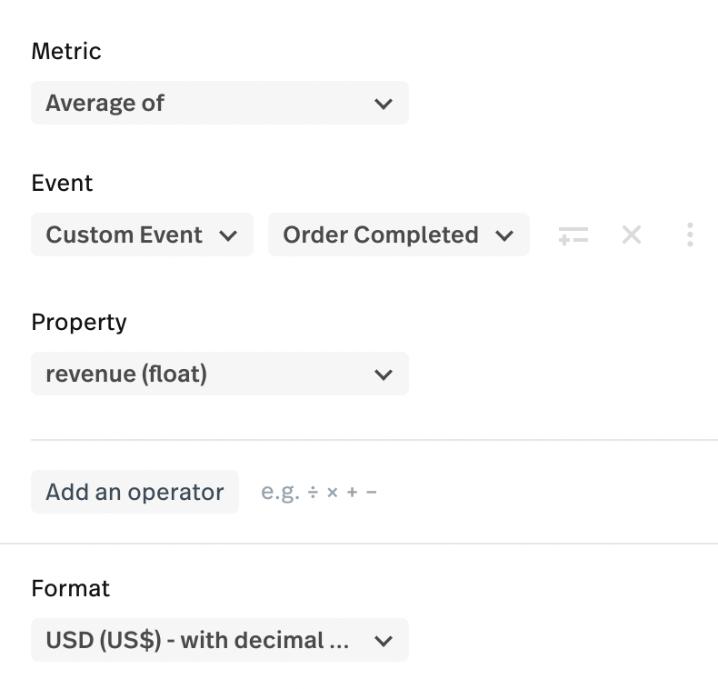Click the chevron in the Property dropdown
Screen dimensions: 718x689
[384, 374]
